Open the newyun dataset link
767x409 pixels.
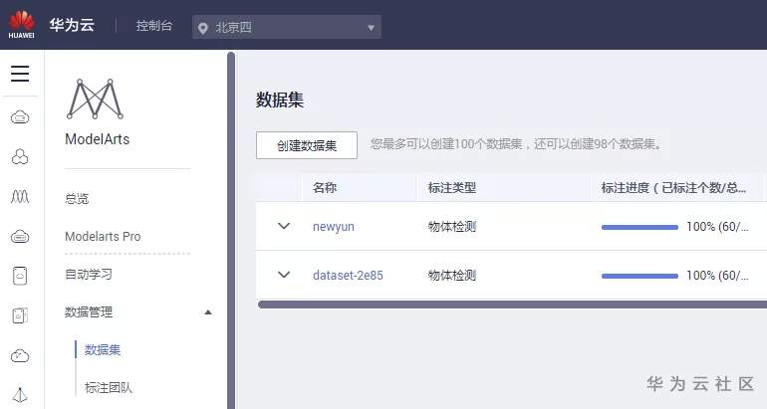point(334,226)
